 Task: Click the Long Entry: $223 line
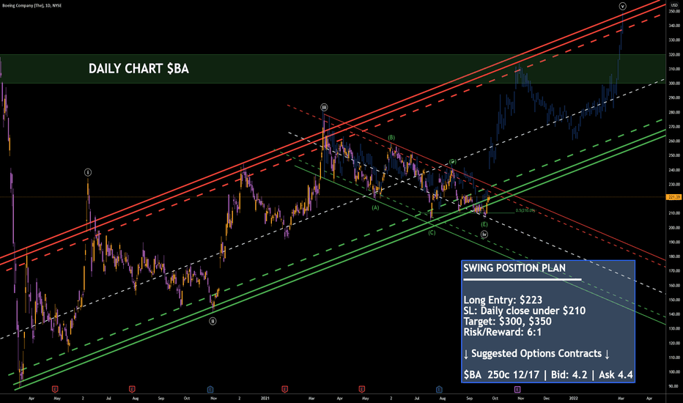[503, 300]
